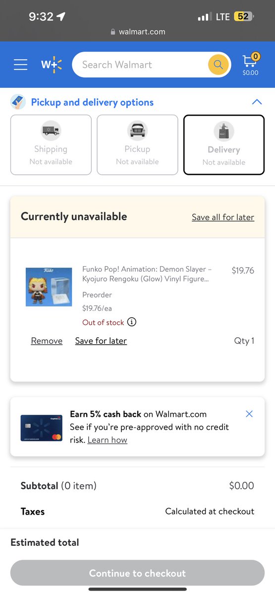Select the Pickup fulfillment option
Image resolution: width=275 pixels, height=596 pixels.
point(137,145)
